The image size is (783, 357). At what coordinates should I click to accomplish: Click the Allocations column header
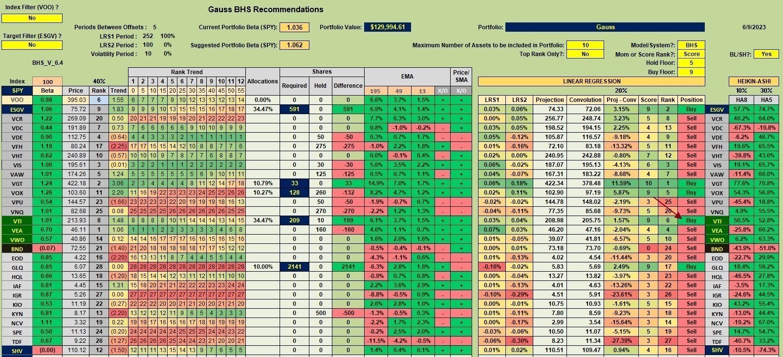(x=262, y=81)
